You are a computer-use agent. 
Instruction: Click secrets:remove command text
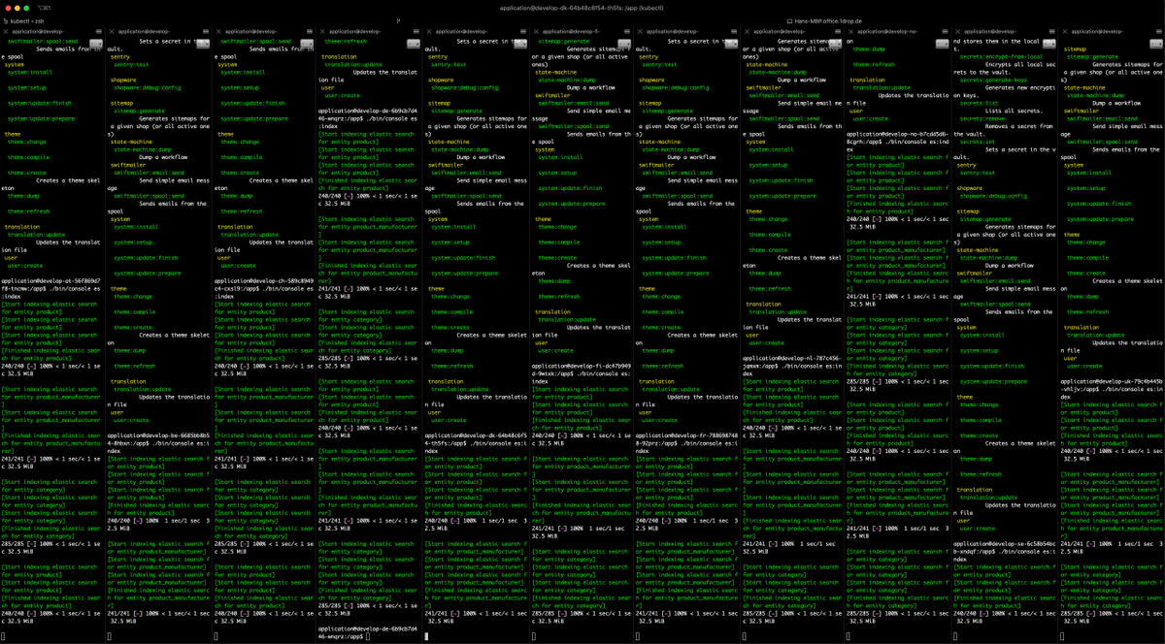tap(982, 118)
